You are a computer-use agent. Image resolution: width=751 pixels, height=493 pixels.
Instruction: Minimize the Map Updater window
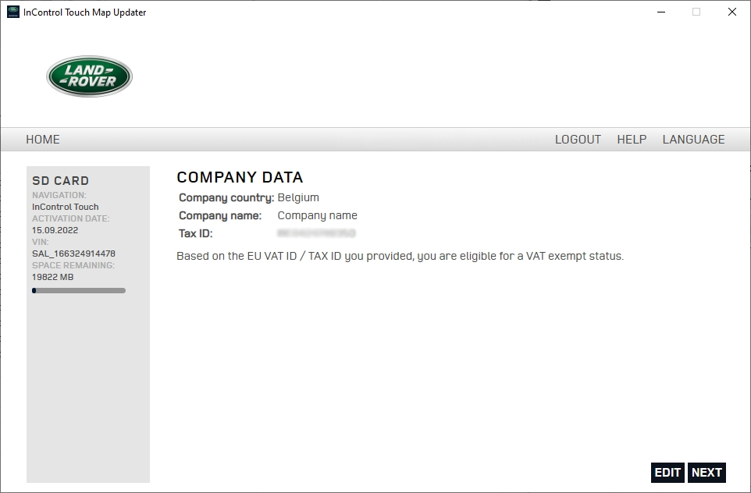click(x=660, y=12)
